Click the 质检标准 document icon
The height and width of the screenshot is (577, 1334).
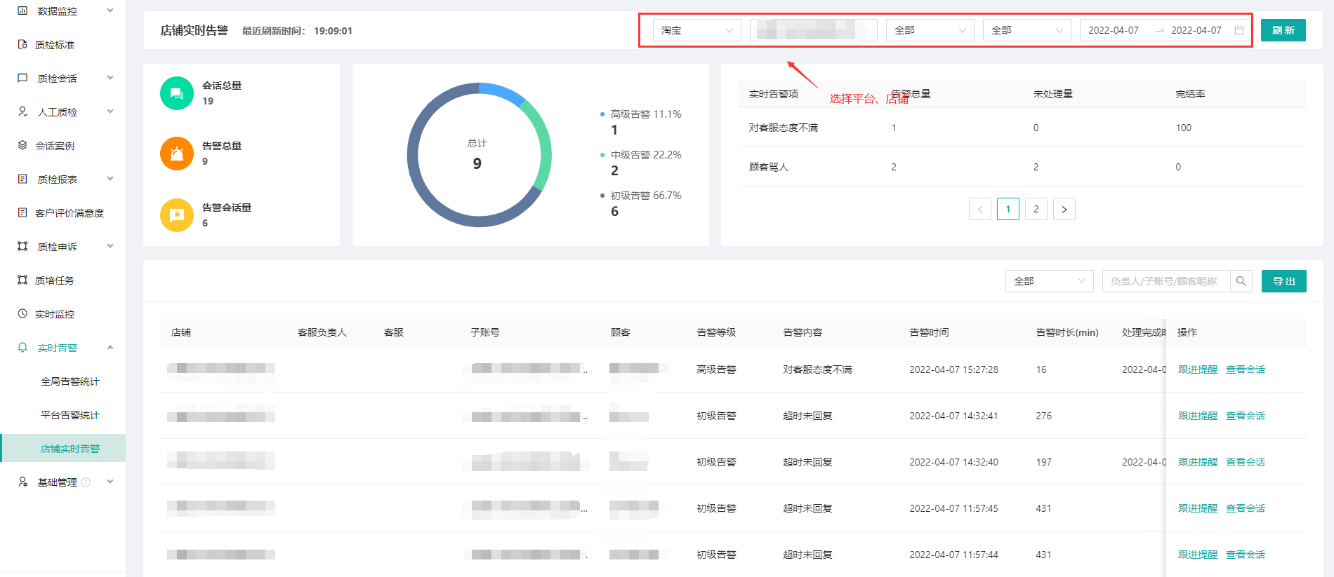[x=22, y=44]
